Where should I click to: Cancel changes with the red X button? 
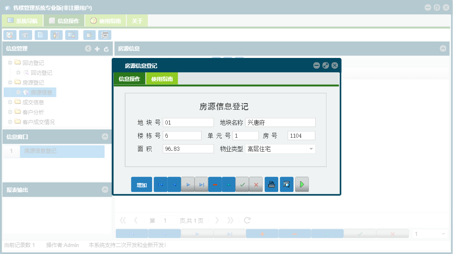pos(256,185)
